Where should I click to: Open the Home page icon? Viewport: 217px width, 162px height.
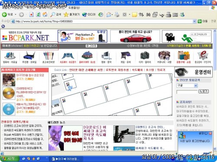[x=45, y=15]
